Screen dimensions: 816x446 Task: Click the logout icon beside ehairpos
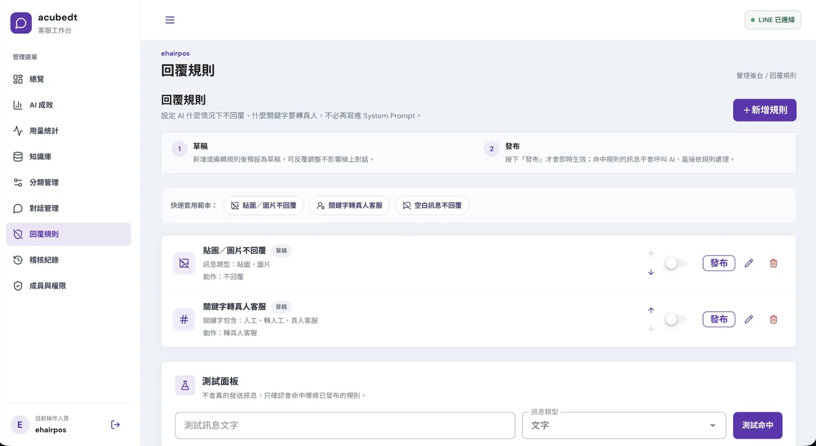click(x=115, y=424)
